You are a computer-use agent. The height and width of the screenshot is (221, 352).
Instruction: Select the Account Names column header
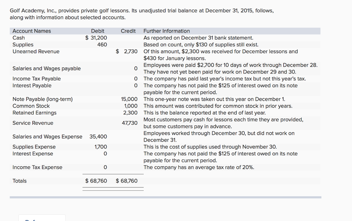tap(32, 31)
